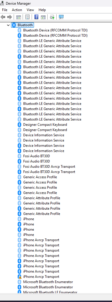The width and height of the screenshot is (112, 302).
Task: Open the Help menu
Action: click(x=42, y=10)
